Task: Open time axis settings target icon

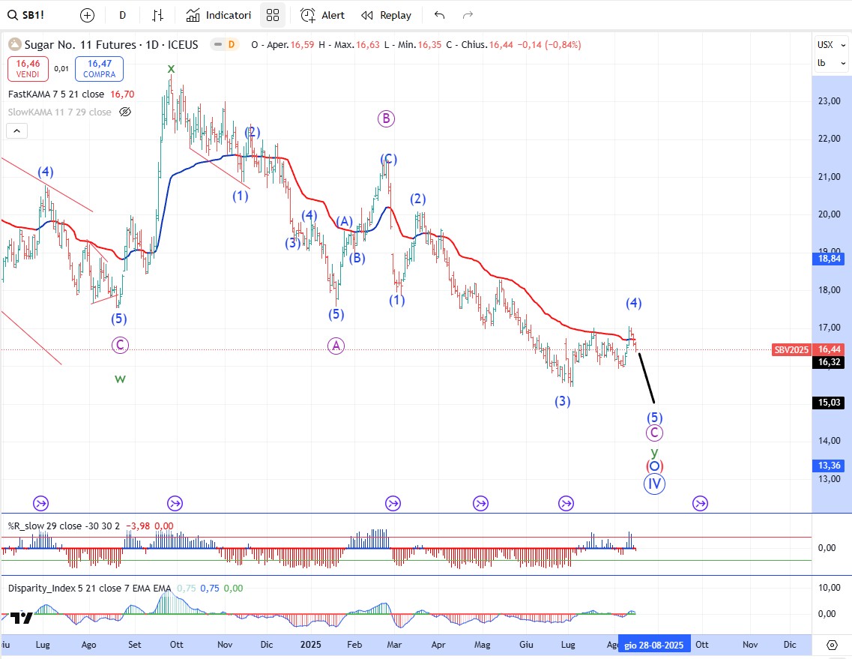Action: (832, 645)
